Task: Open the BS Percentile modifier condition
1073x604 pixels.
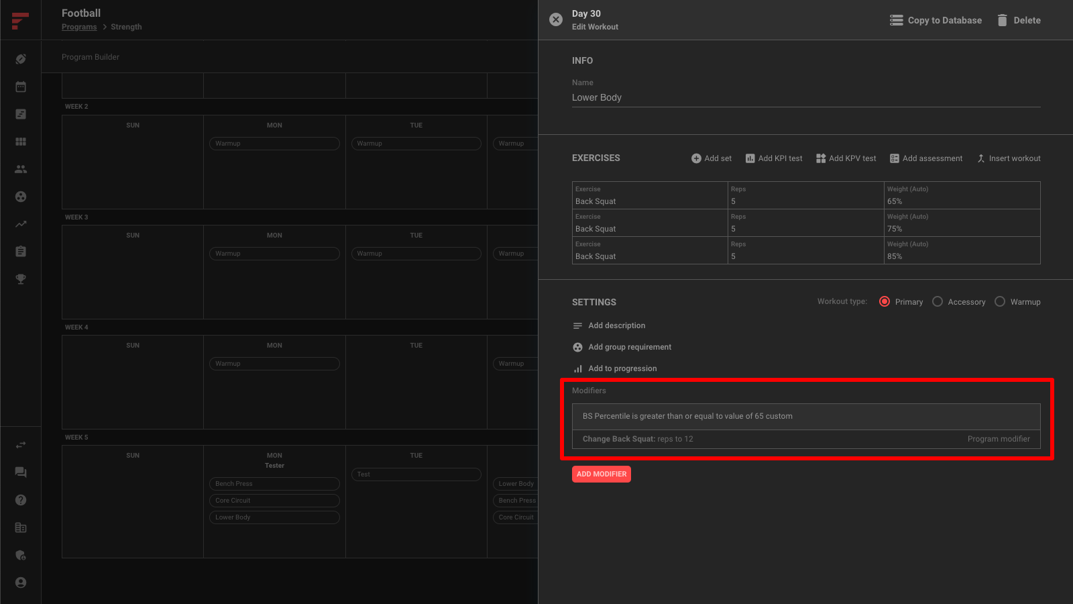Action: [x=806, y=416]
